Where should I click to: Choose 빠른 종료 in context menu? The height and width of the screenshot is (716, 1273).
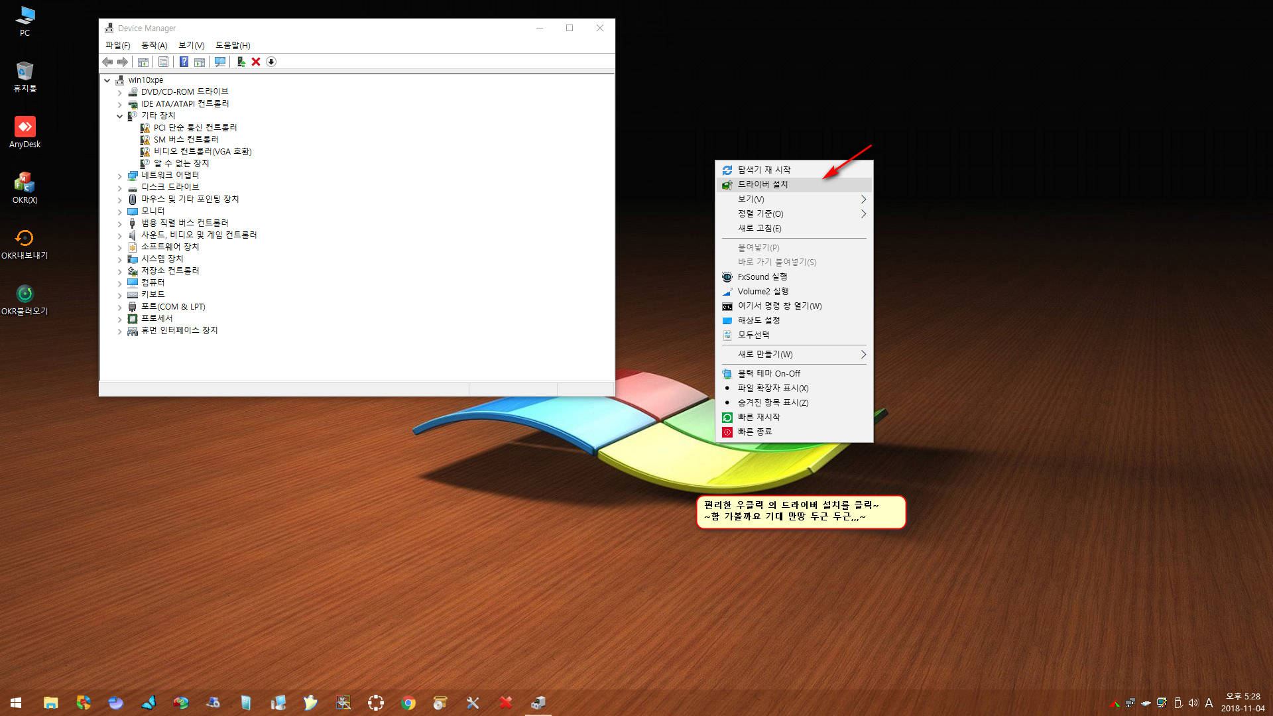coord(794,432)
